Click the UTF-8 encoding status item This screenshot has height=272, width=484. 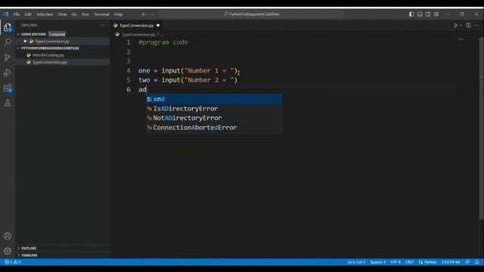[396, 262]
